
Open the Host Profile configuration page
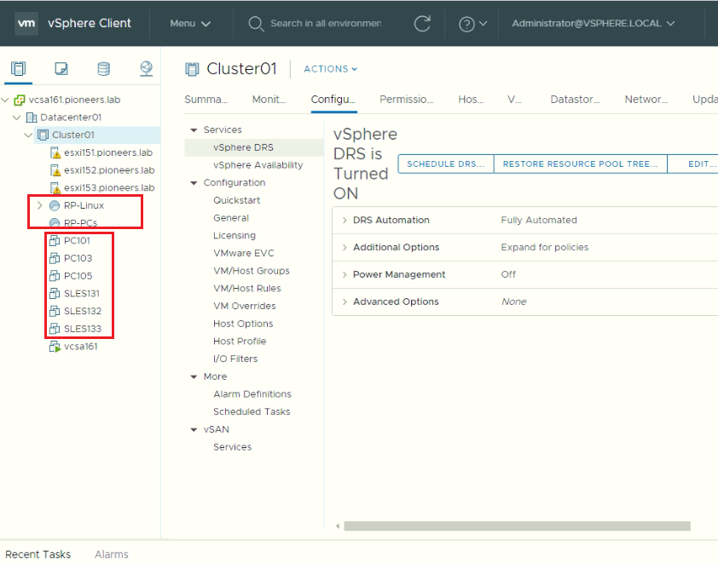coord(240,342)
